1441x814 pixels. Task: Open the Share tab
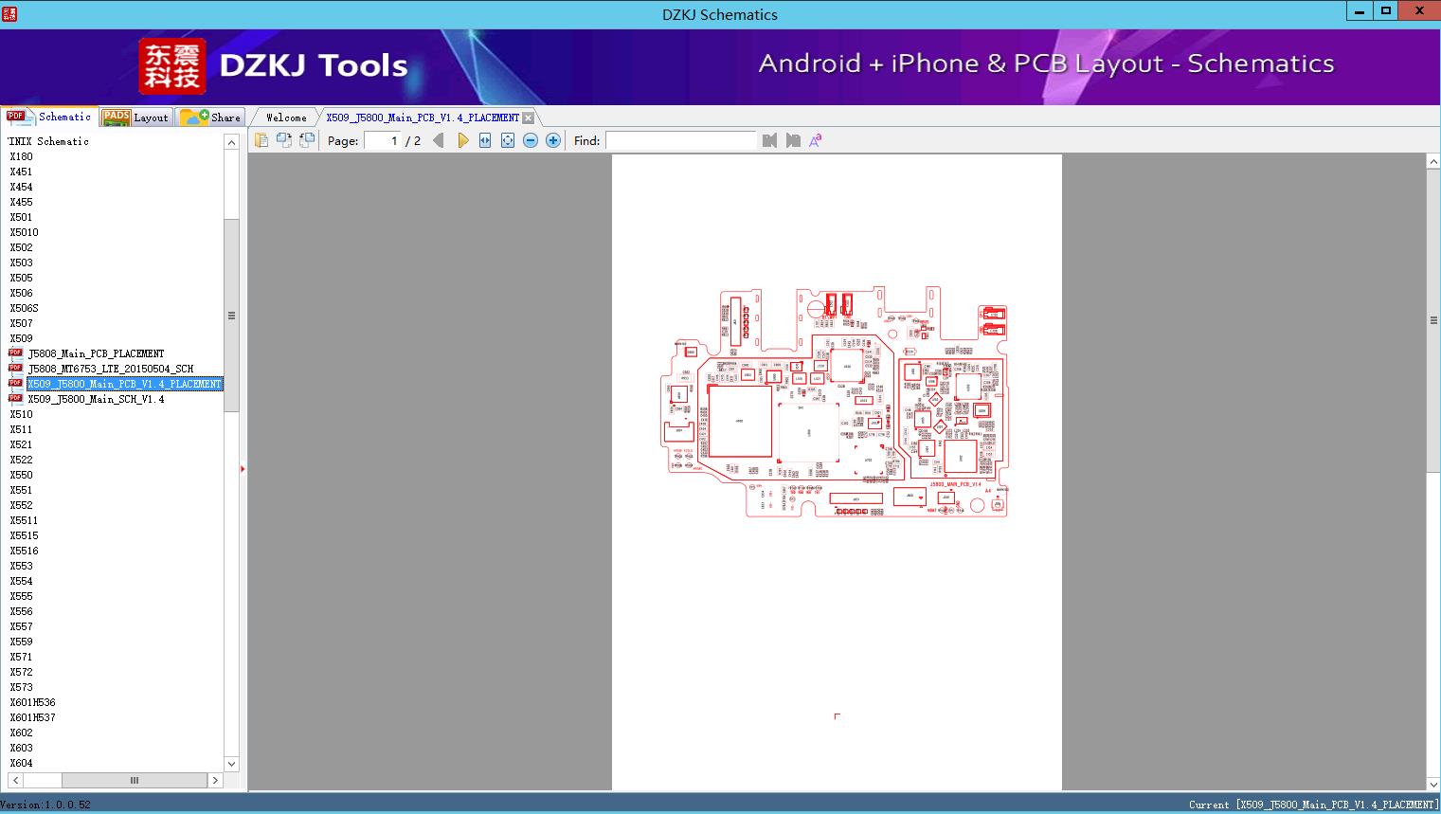pyautogui.click(x=211, y=118)
